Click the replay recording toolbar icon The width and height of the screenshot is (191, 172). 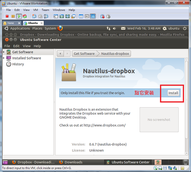coord(108,16)
